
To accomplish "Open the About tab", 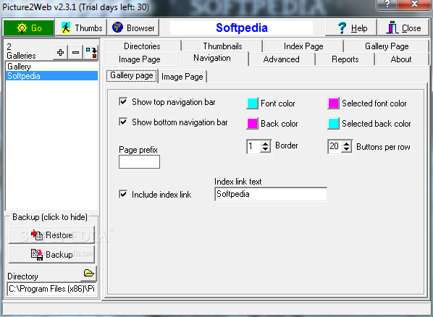I will pos(401,59).
